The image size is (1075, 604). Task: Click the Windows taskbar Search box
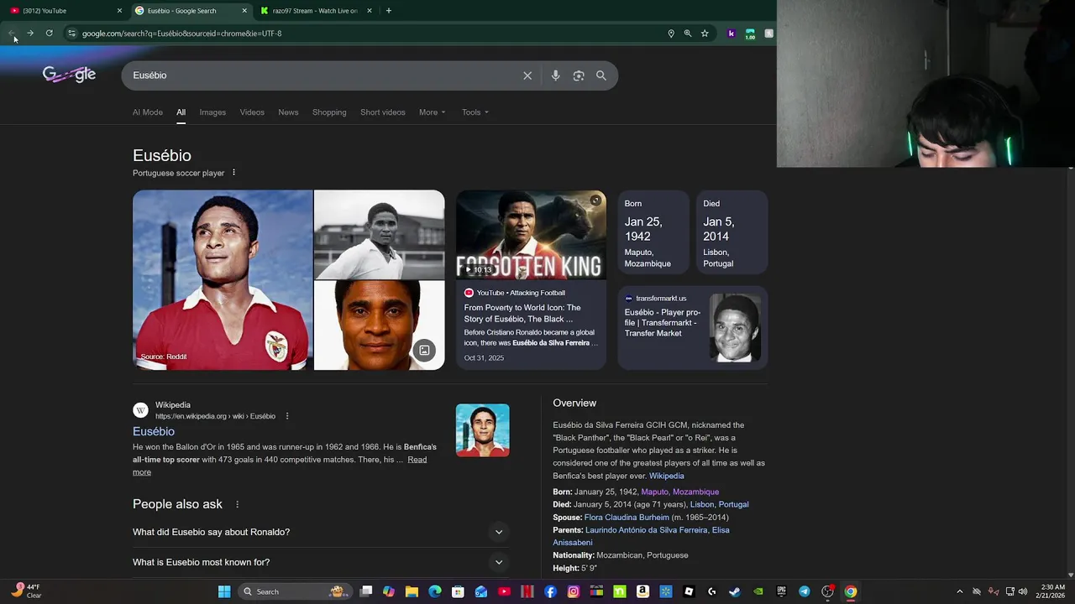(294, 591)
